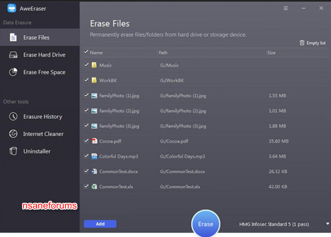Open the hamburger menu icon in title bar

tap(285, 8)
